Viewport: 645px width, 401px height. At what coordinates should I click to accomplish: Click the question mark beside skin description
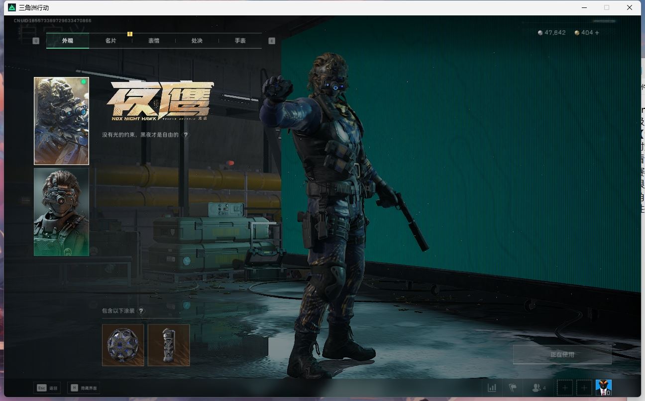tap(186, 135)
